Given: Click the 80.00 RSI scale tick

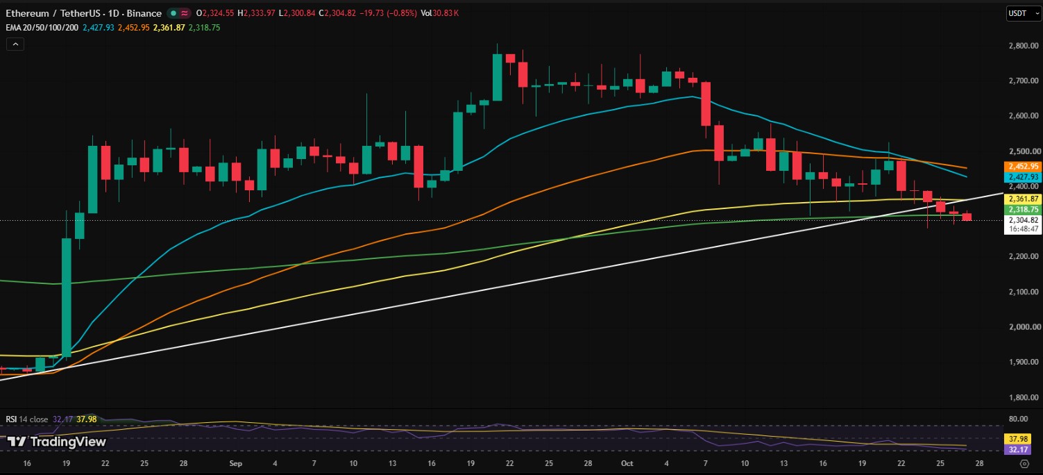Looking at the screenshot, I should click(x=1019, y=419).
